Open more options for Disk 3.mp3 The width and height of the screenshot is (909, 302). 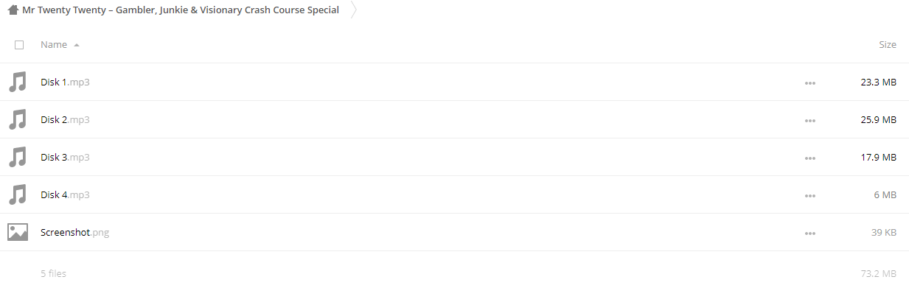[810, 158]
